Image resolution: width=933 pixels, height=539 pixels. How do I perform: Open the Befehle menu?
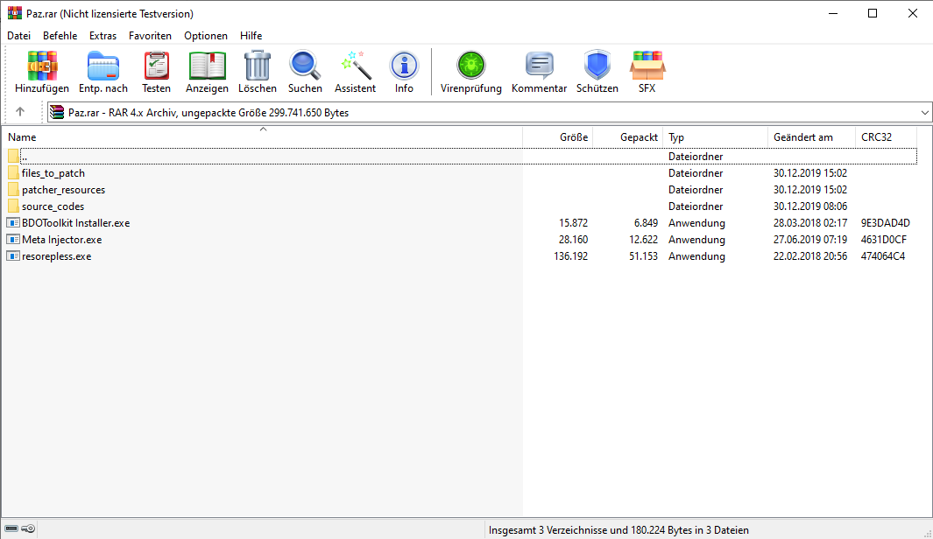[x=60, y=36]
